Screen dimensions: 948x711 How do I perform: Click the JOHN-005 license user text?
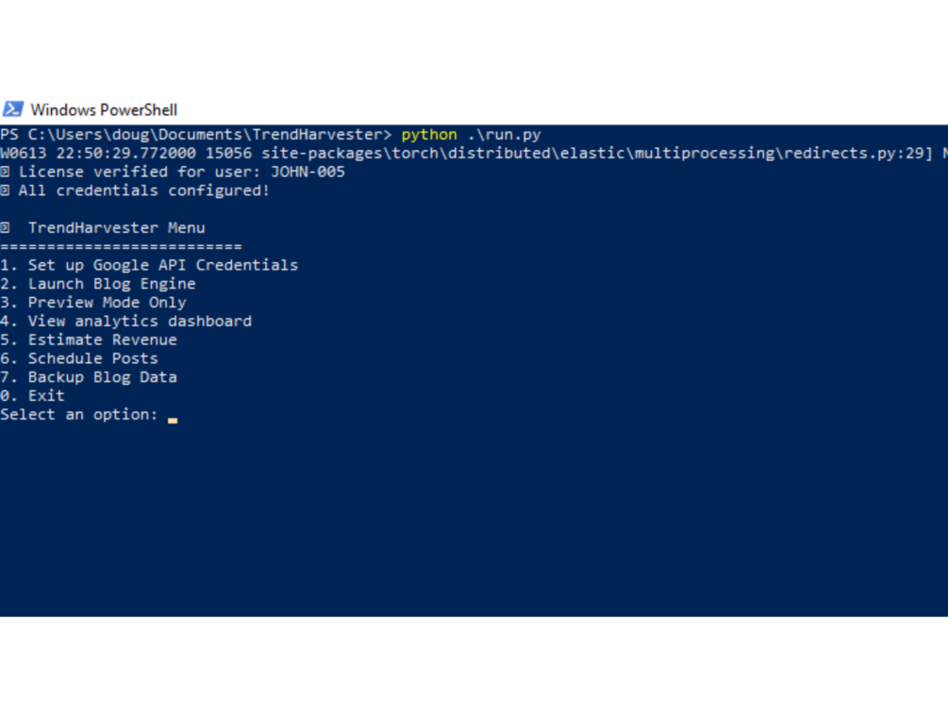[308, 173]
